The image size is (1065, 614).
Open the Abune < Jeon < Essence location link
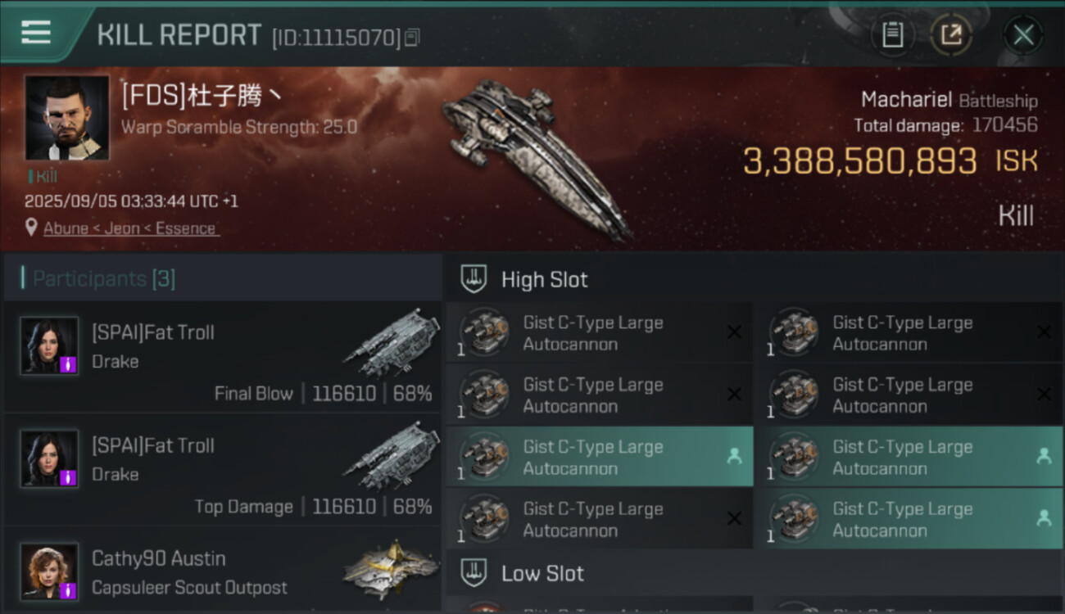(x=130, y=228)
